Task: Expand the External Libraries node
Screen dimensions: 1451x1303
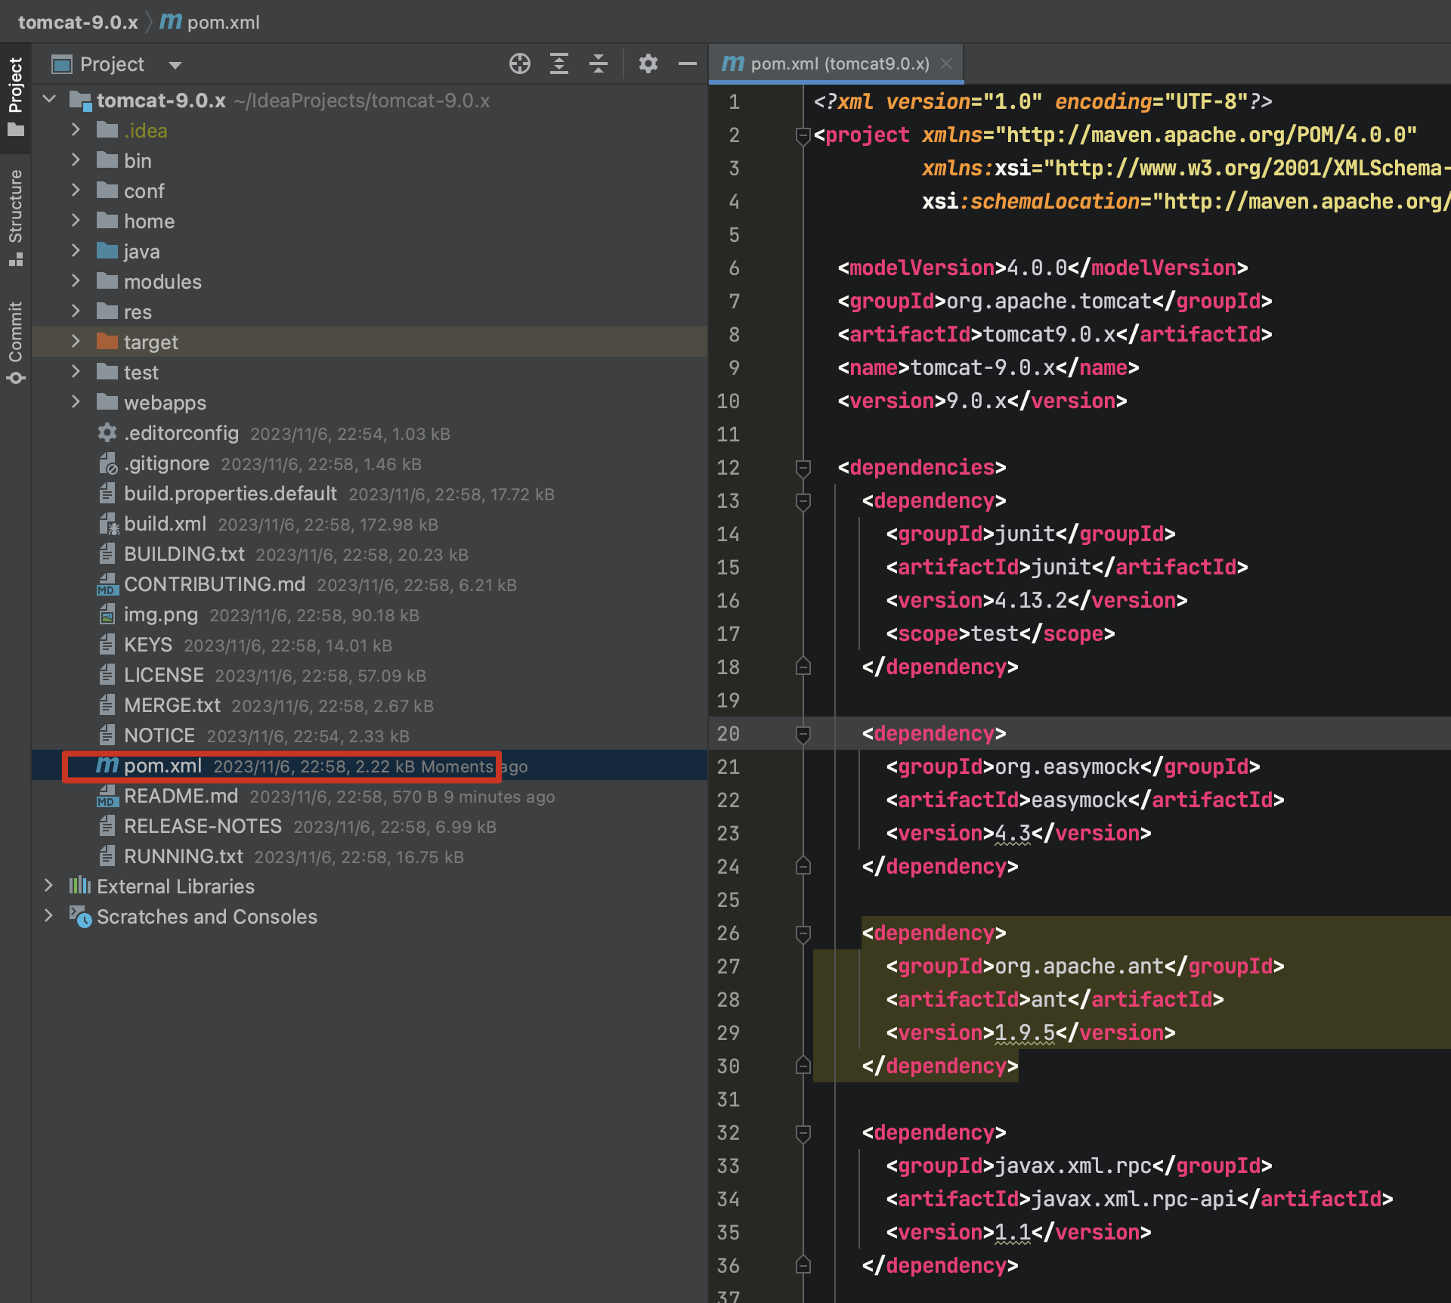Action: click(x=49, y=886)
